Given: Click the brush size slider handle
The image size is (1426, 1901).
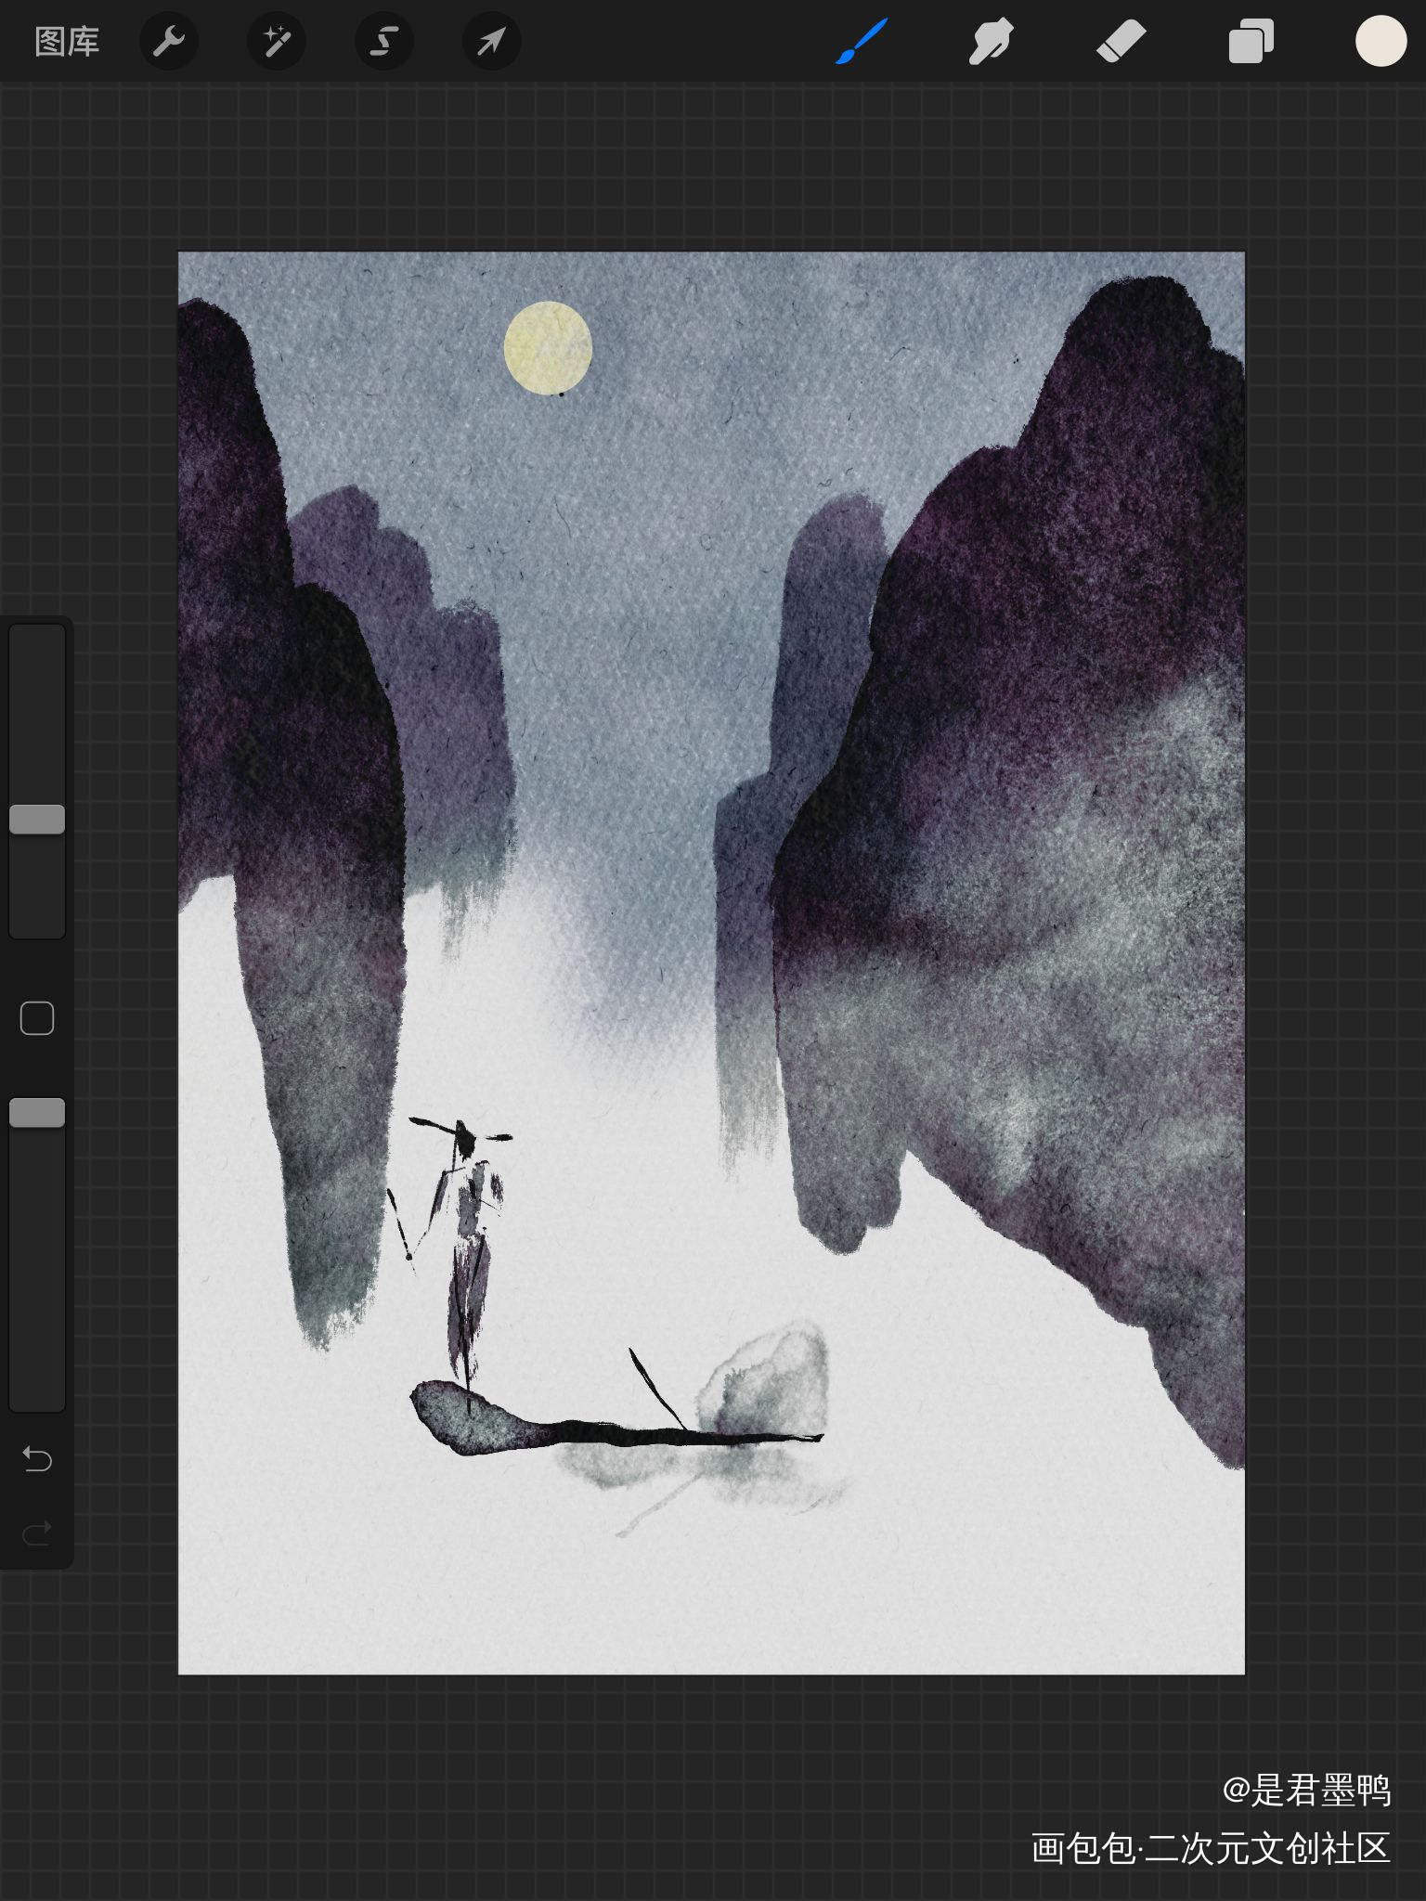Looking at the screenshot, I should pyautogui.click(x=37, y=820).
